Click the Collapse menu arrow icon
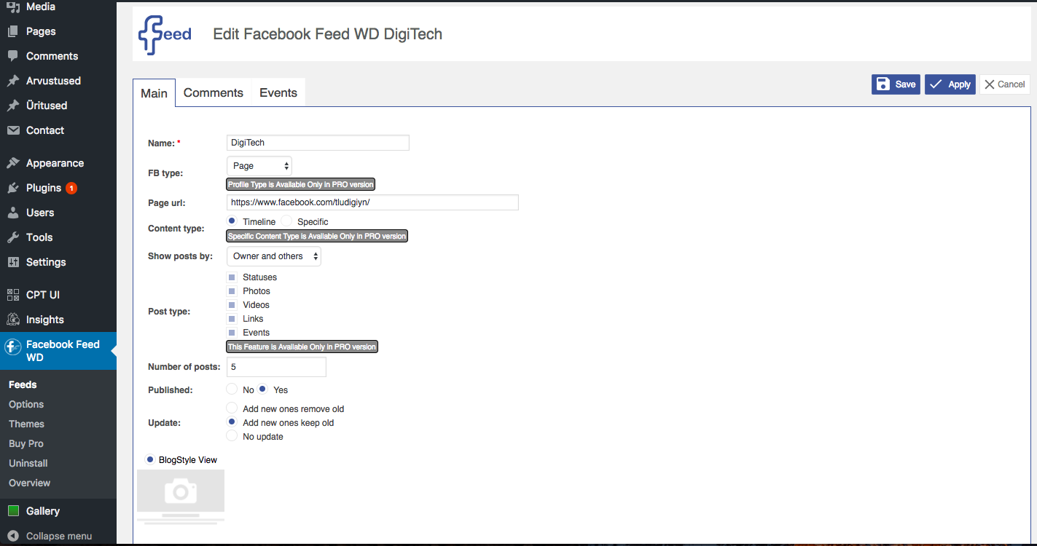The width and height of the screenshot is (1037, 546). [13, 536]
